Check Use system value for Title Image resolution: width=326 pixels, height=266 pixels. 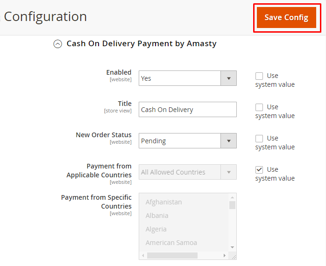(x=259, y=107)
